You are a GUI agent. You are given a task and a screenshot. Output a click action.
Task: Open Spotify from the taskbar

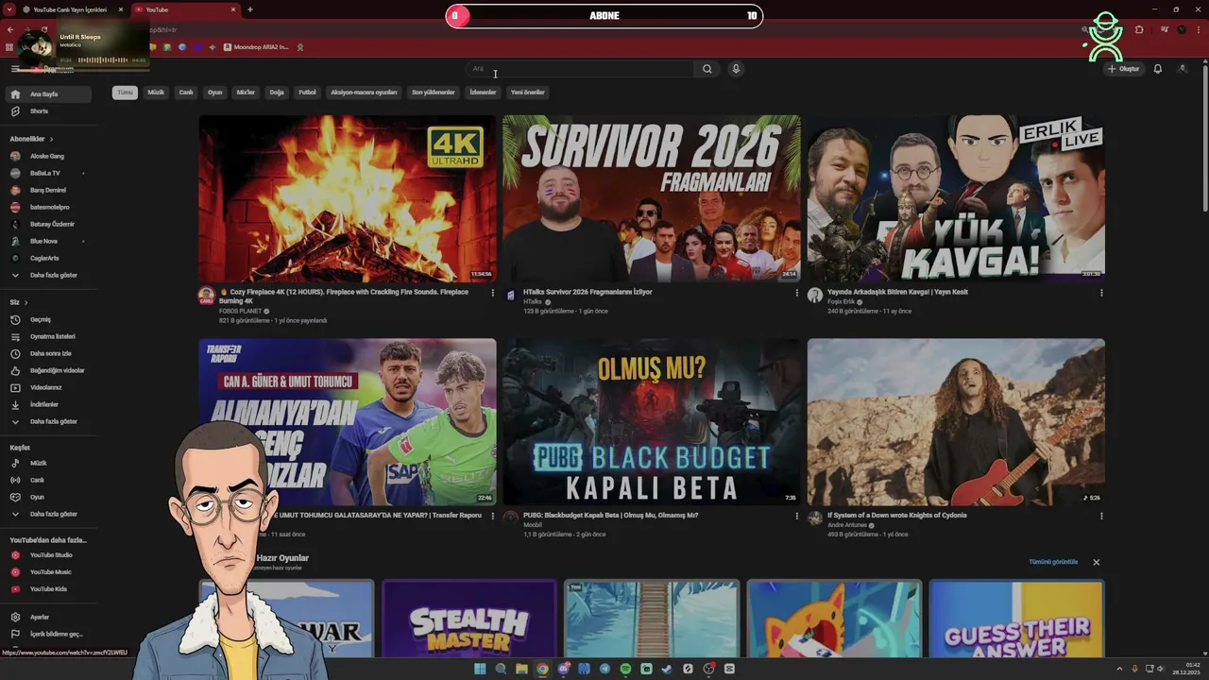pyautogui.click(x=625, y=669)
